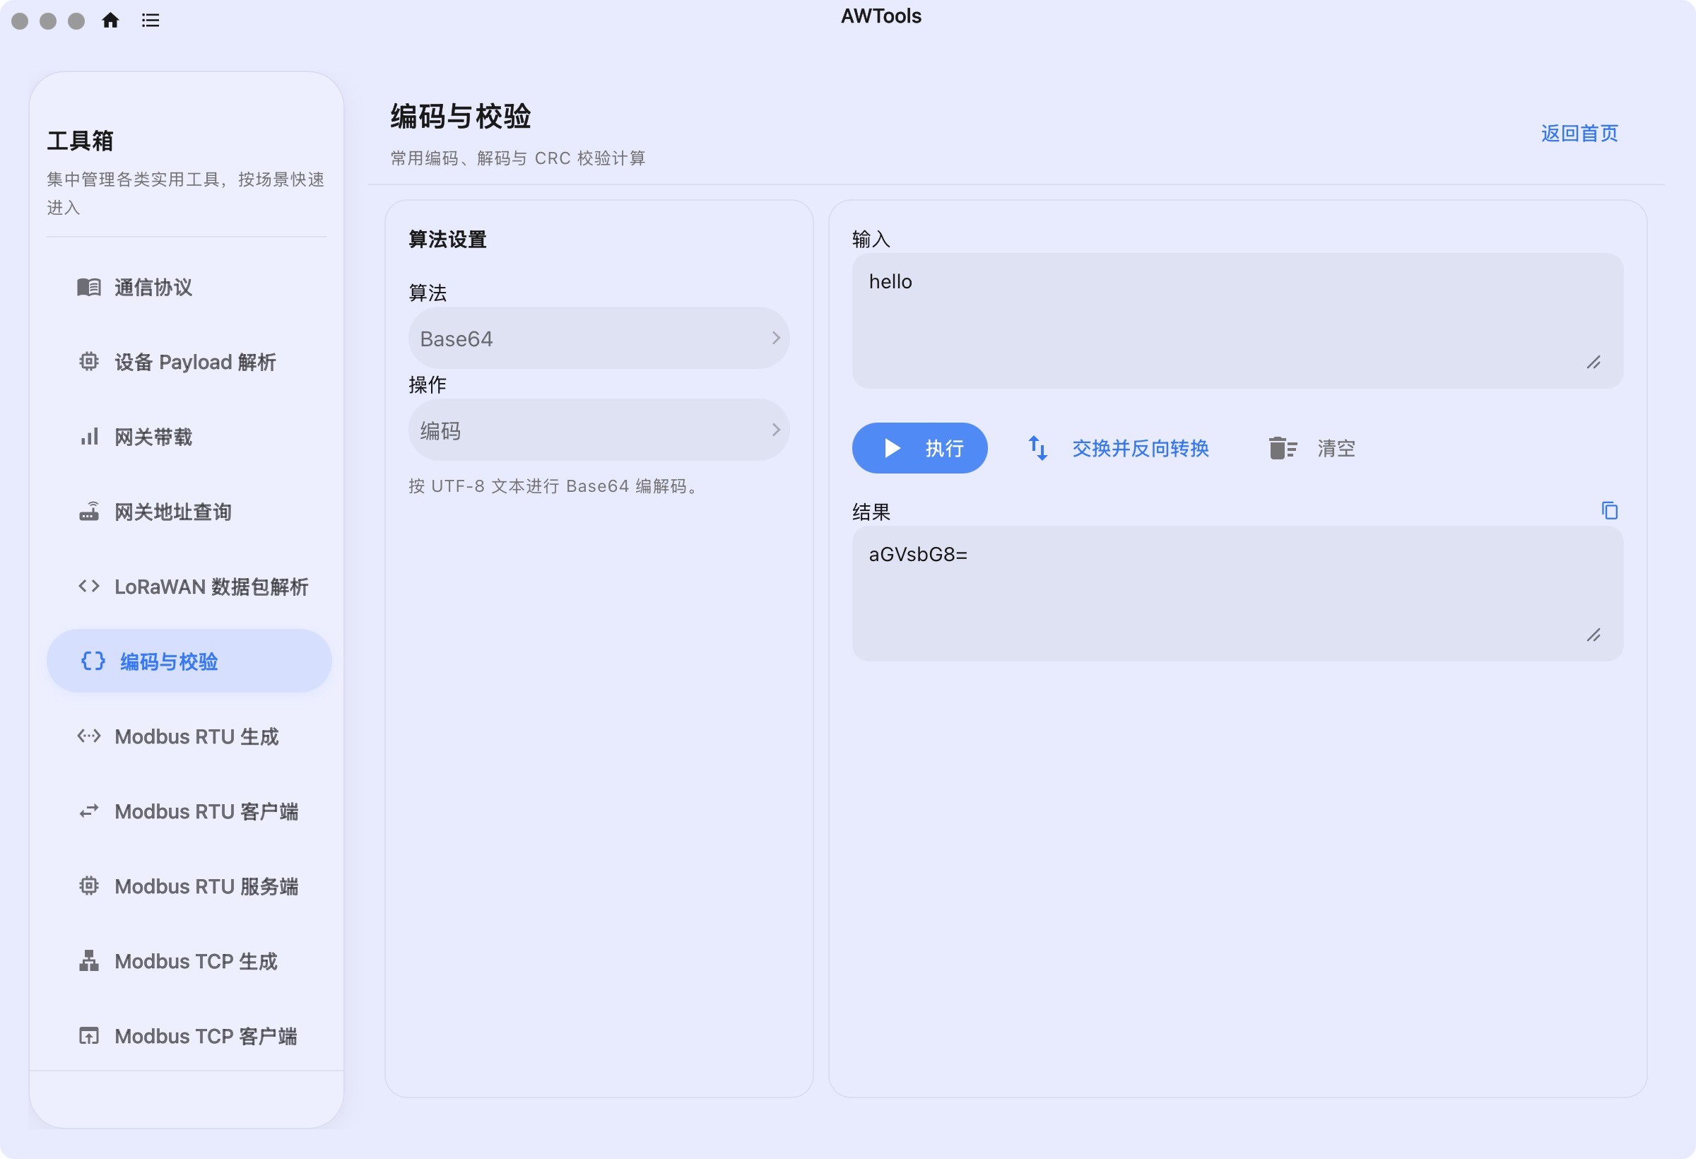Click the swap arrows icon beside 交换并反向转换
Image resolution: width=1696 pixels, height=1159 pixels.
tap(1038, 447)
